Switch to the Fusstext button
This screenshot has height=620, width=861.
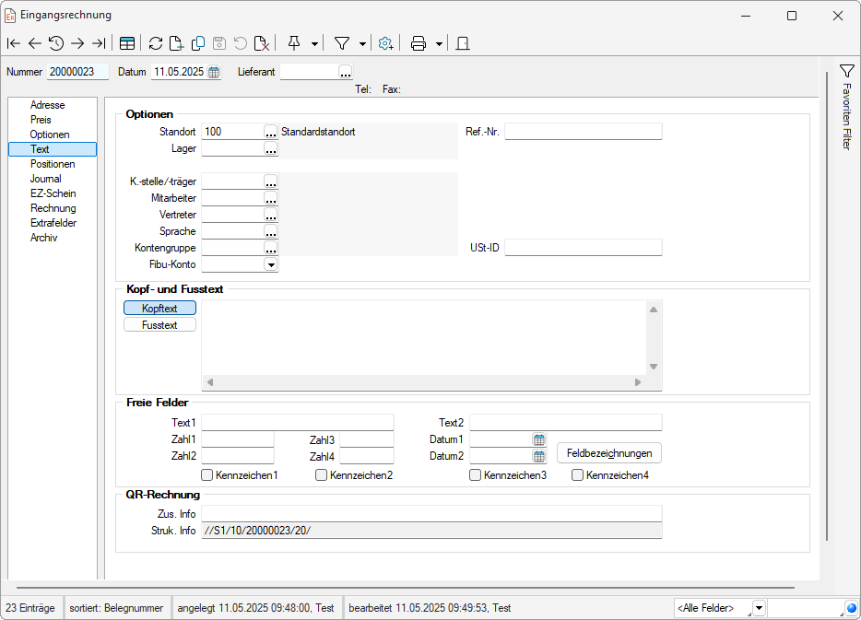pos(159,325)
